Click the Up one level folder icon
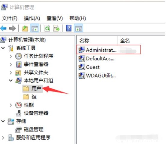This screenshot has width=166, height=145. click(25, 28)
